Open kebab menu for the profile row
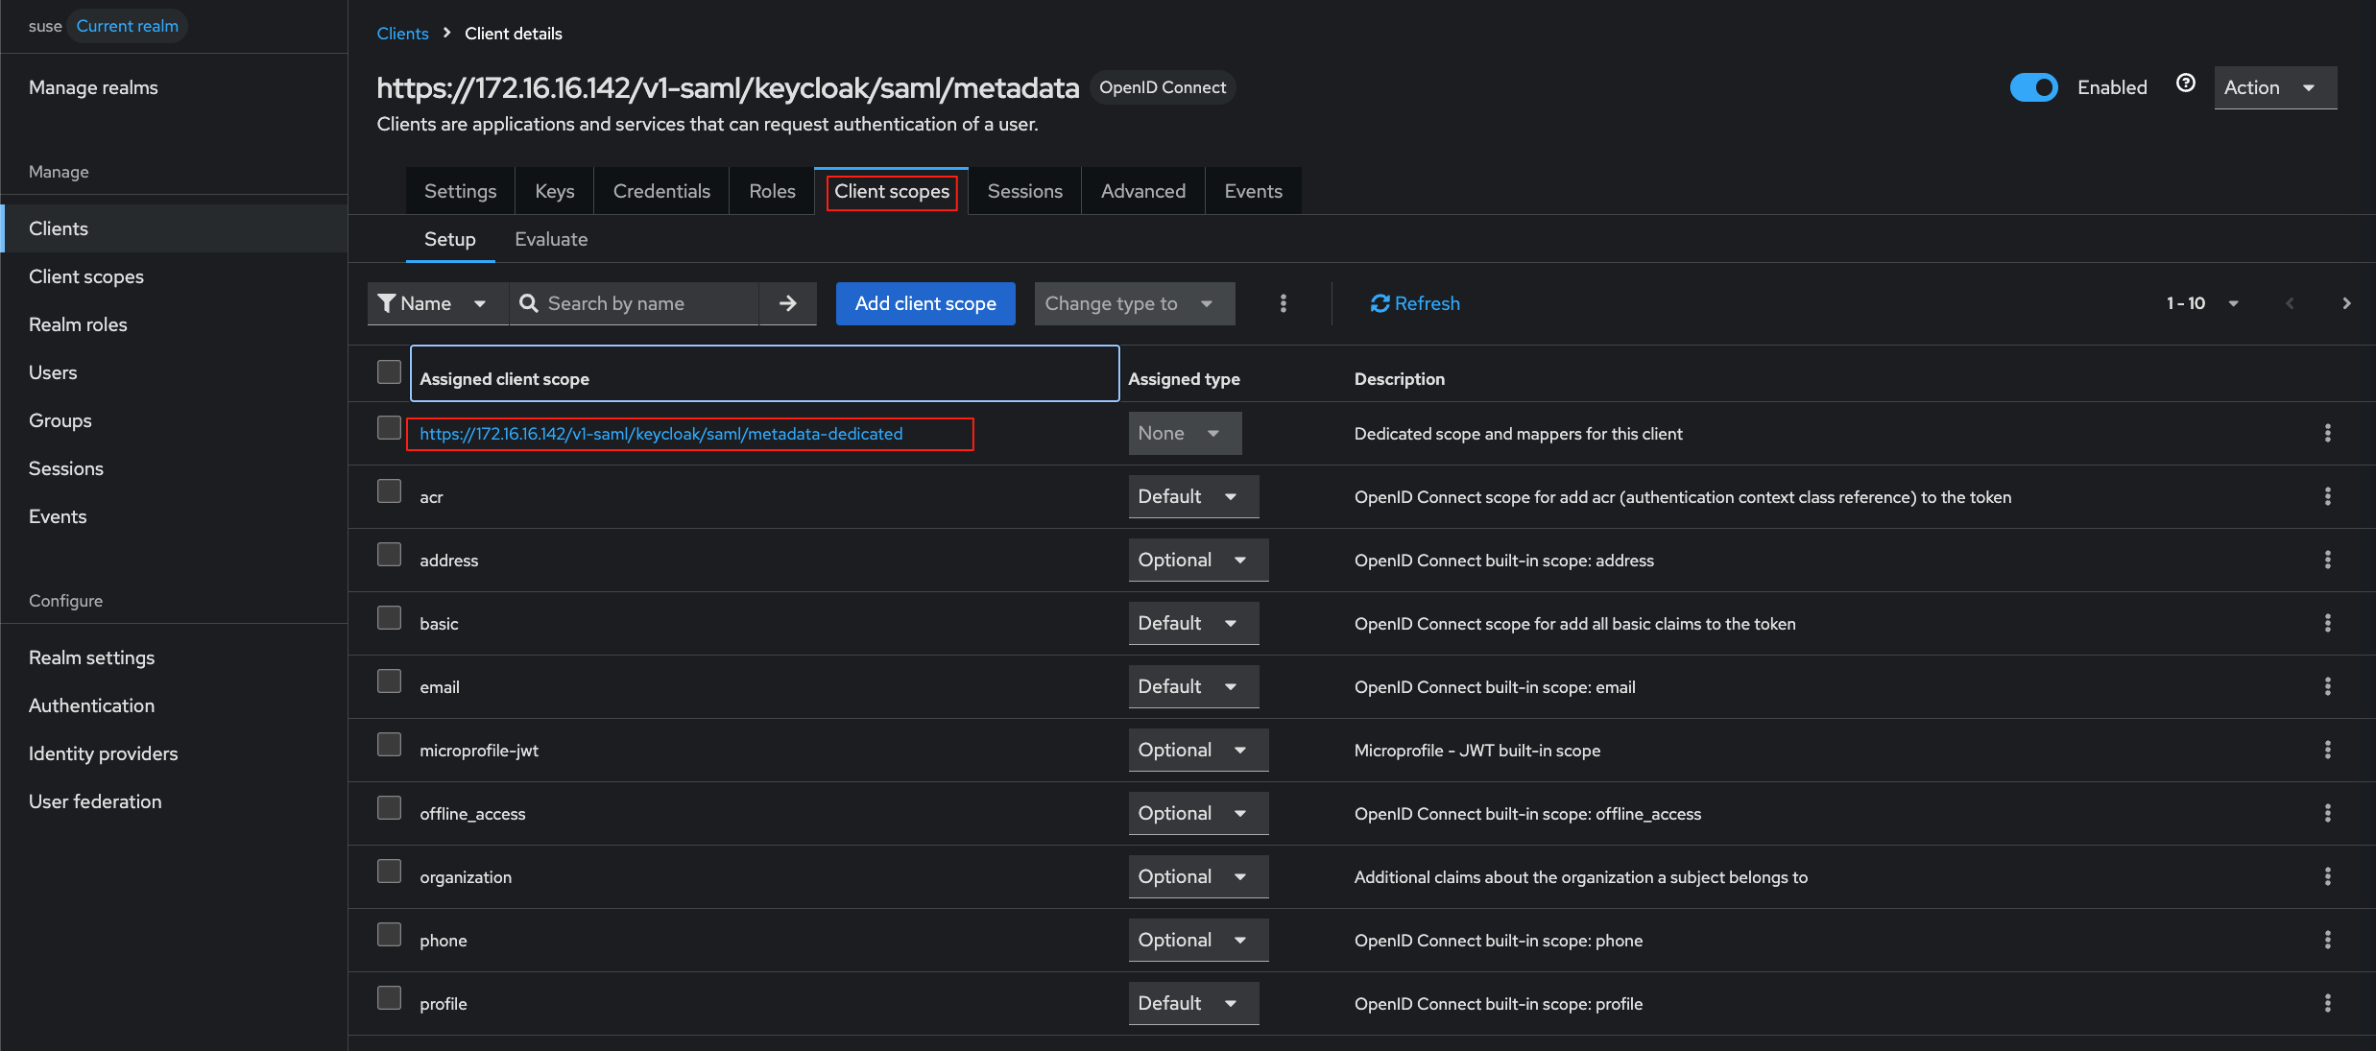 pos(2327,1003)
